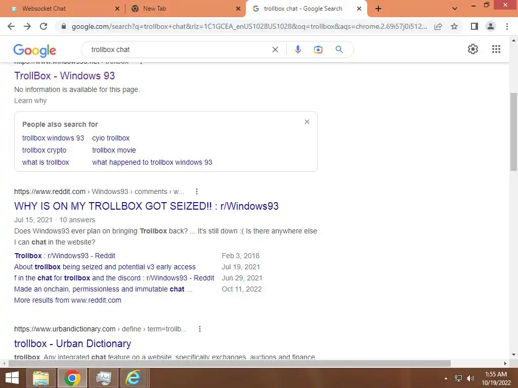Open More results from www.reddit.com

click(x=68, y=300)
